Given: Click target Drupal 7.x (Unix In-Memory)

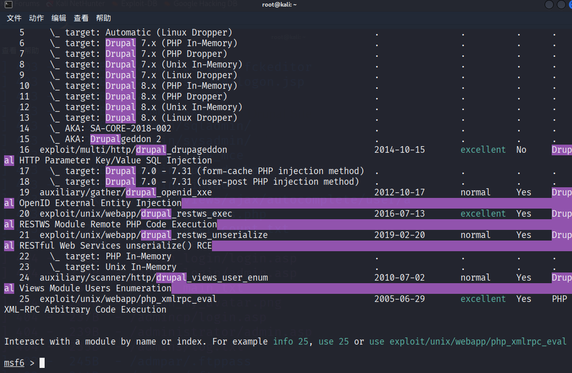Looking at the screenshot, I should tap(146, 64).
